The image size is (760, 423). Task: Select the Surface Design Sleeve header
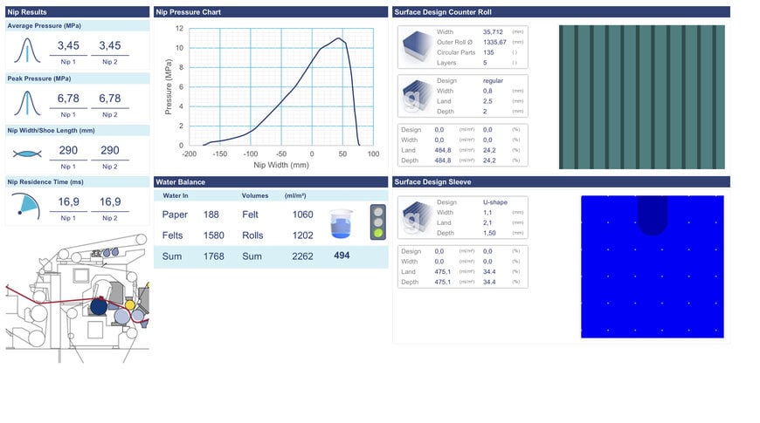tap(560, 181)
